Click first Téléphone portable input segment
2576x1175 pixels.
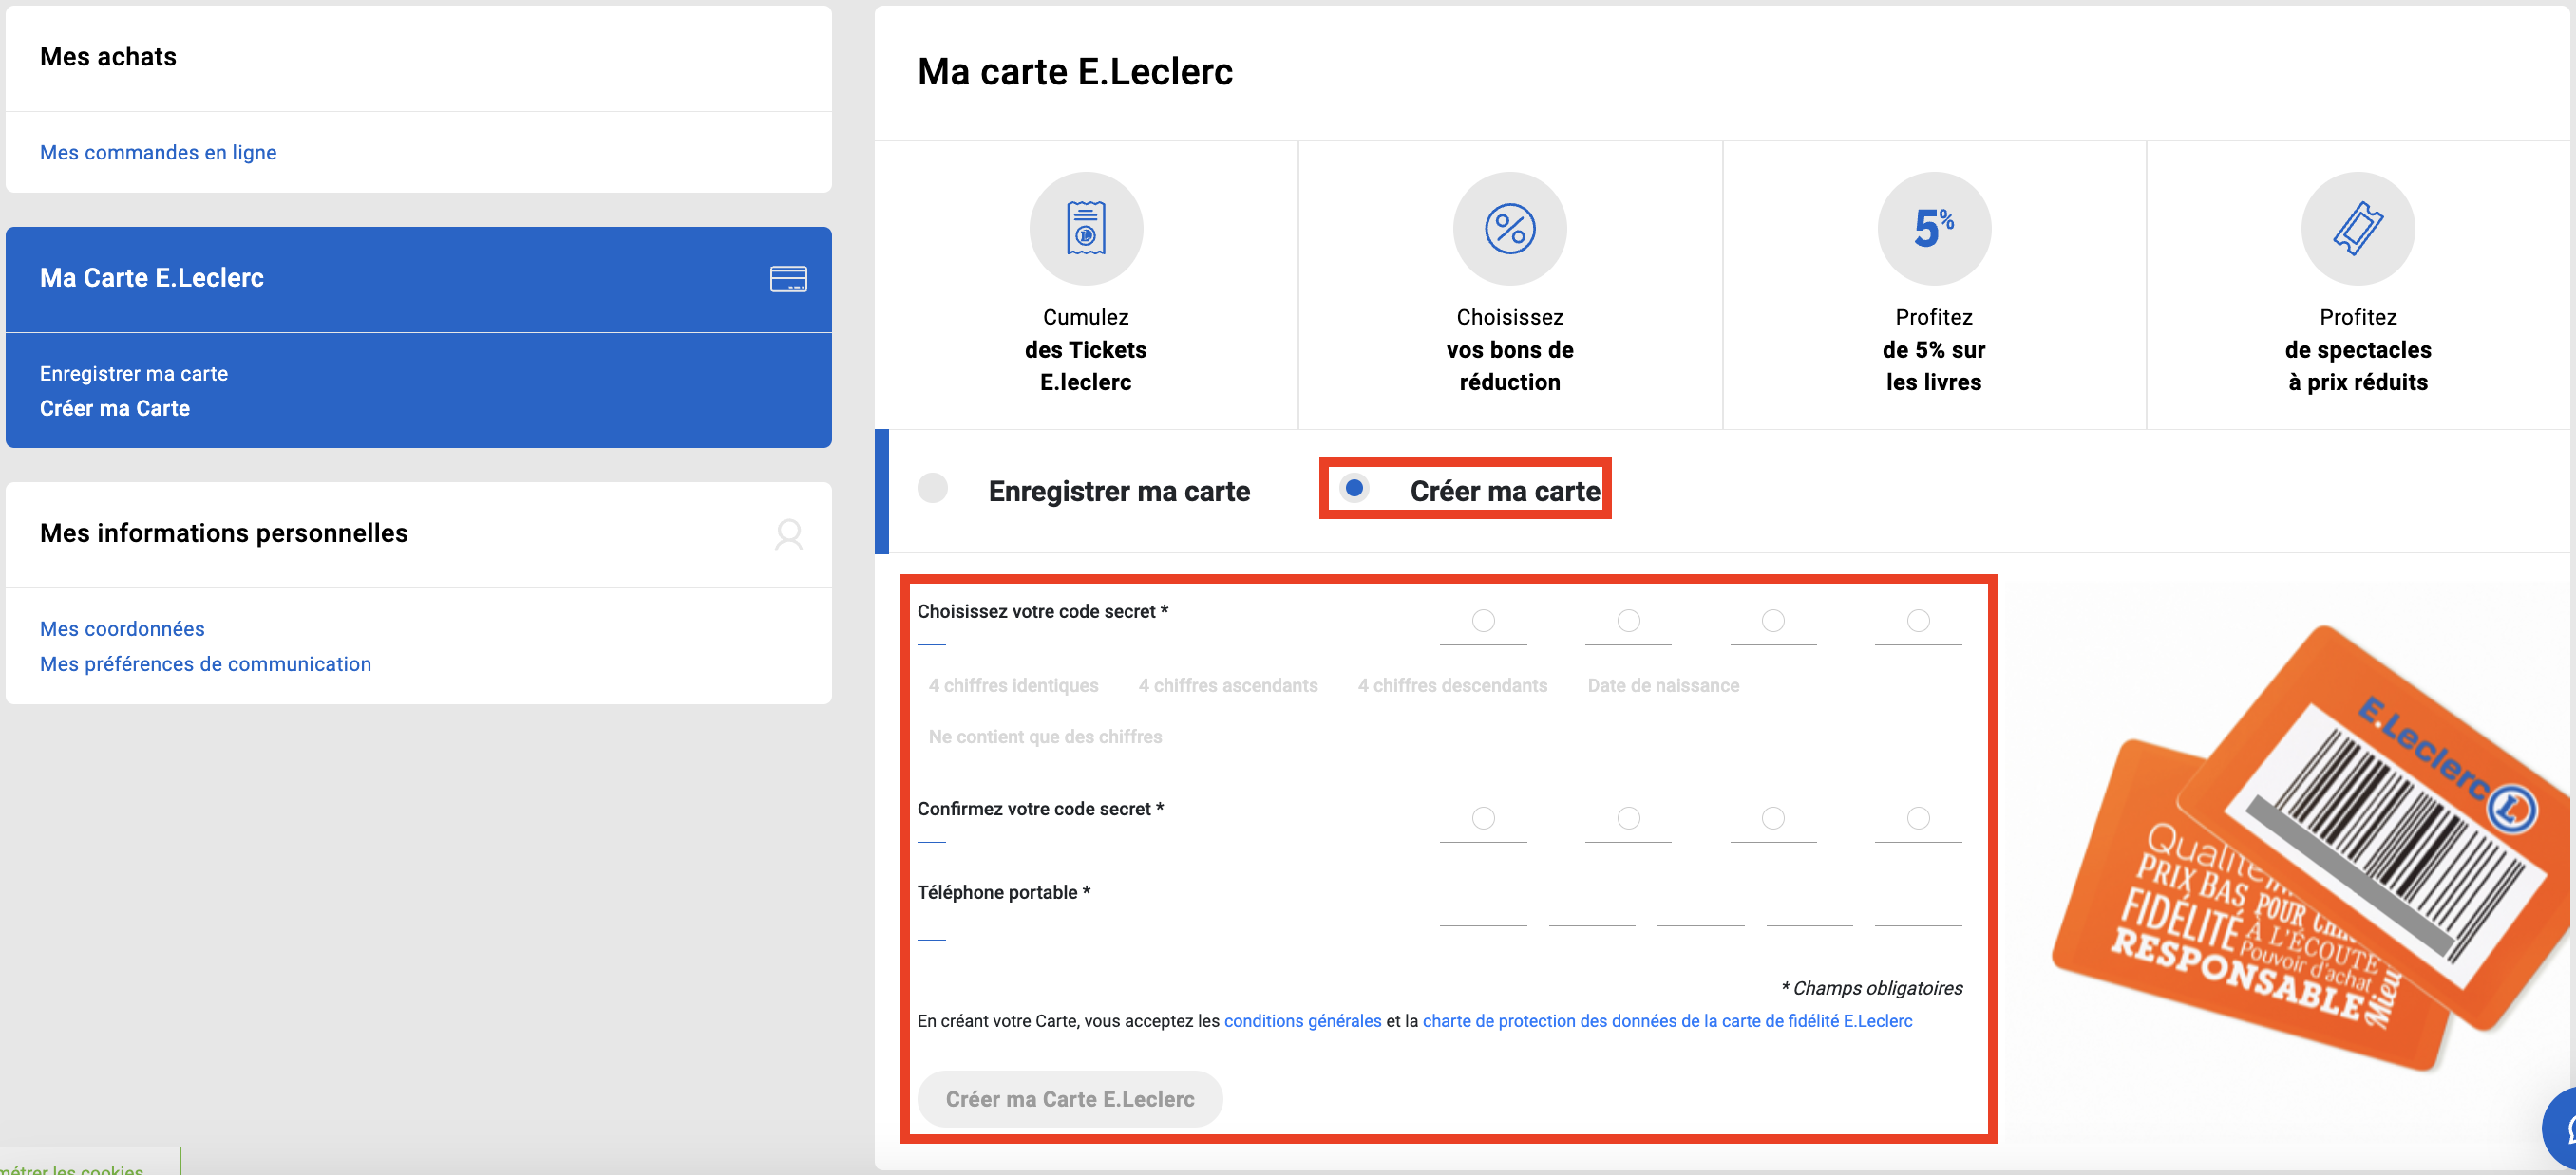(x=1483, y=905)
